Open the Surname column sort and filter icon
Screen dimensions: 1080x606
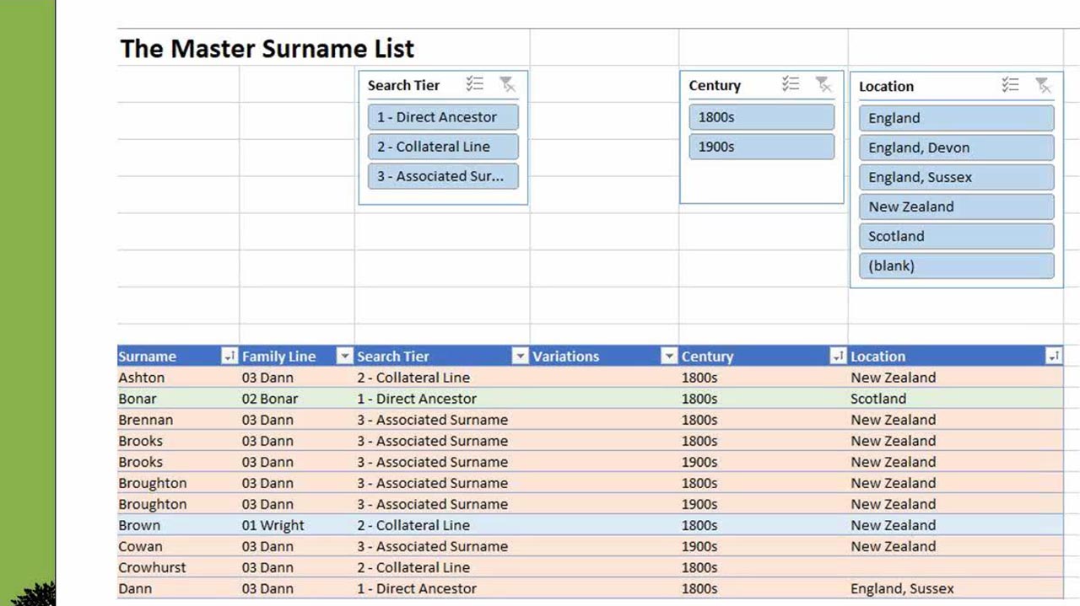229,356
